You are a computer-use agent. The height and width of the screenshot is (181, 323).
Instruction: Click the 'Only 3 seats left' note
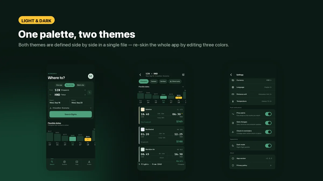146,122
